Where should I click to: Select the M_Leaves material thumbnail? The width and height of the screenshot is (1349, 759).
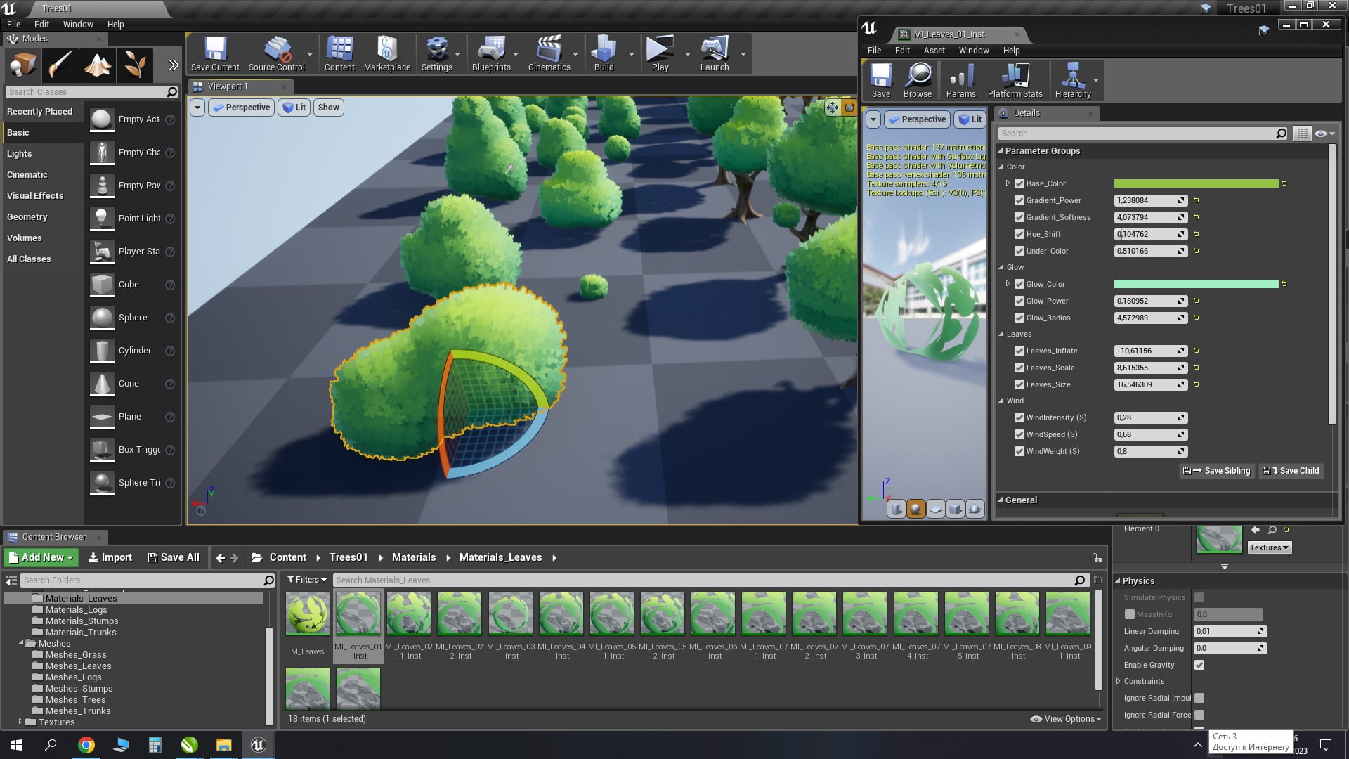(x=307, y=614)
